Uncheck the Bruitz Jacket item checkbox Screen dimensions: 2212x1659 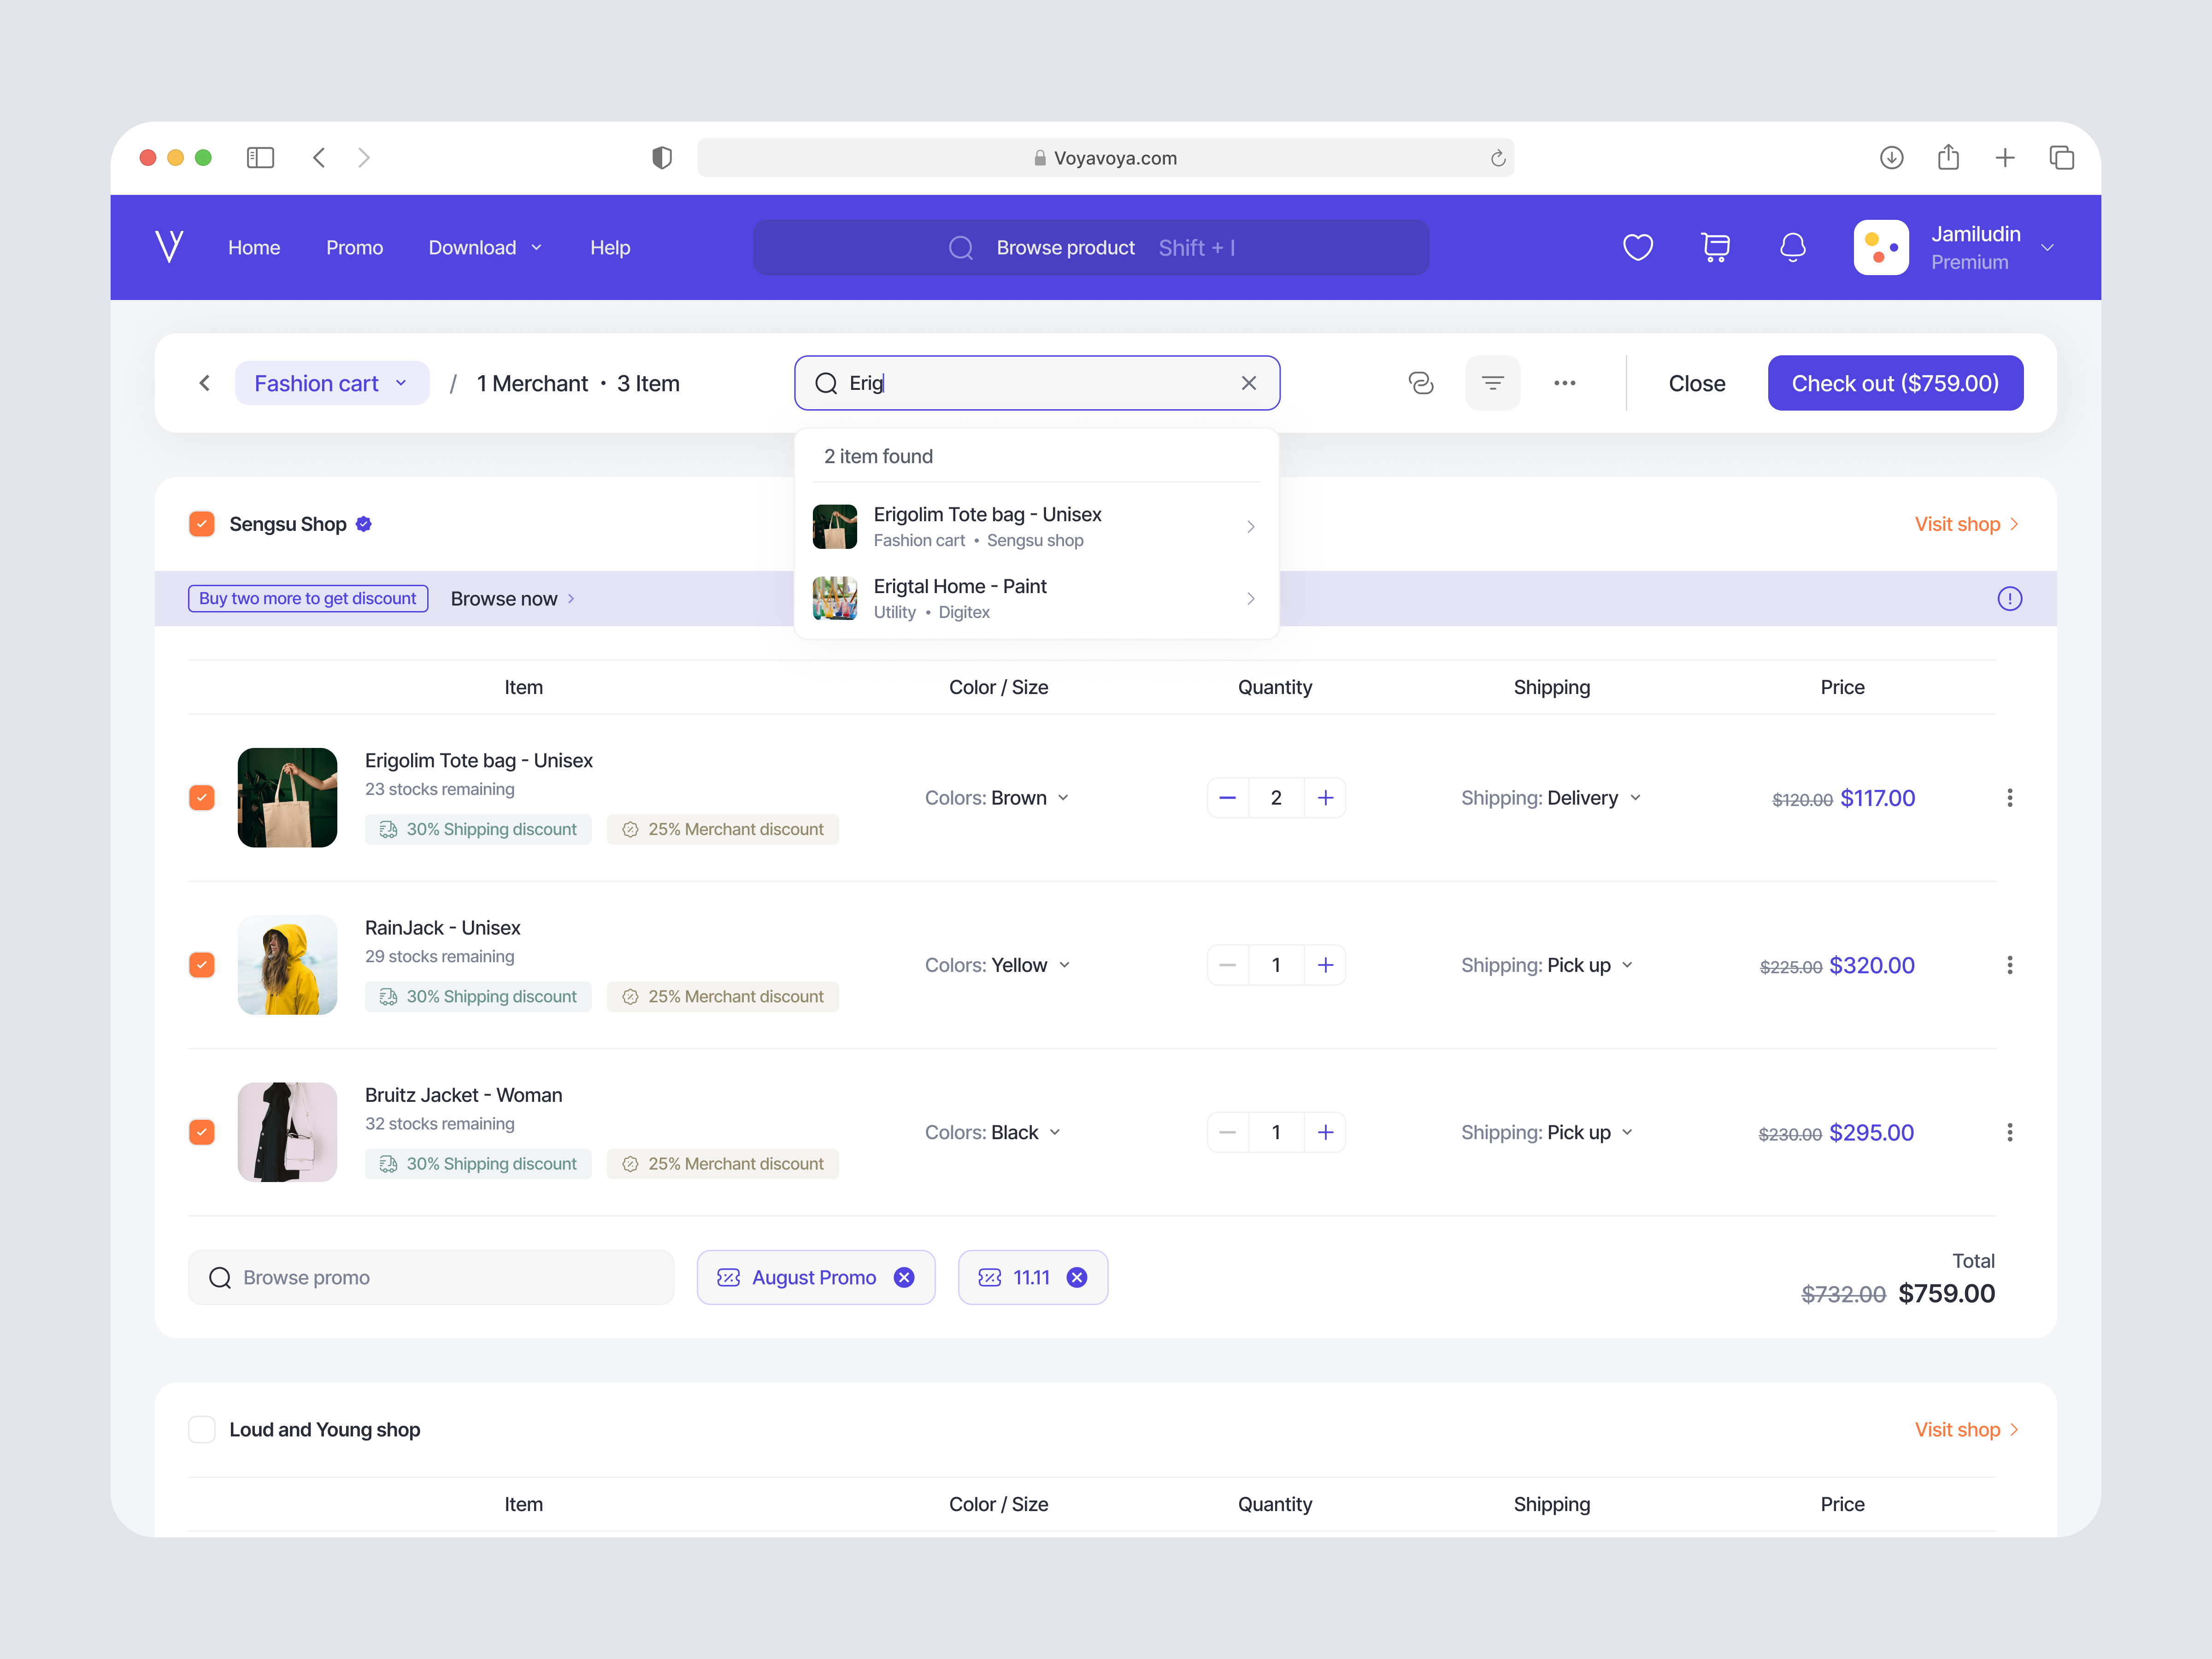[x=202, y=1132]
